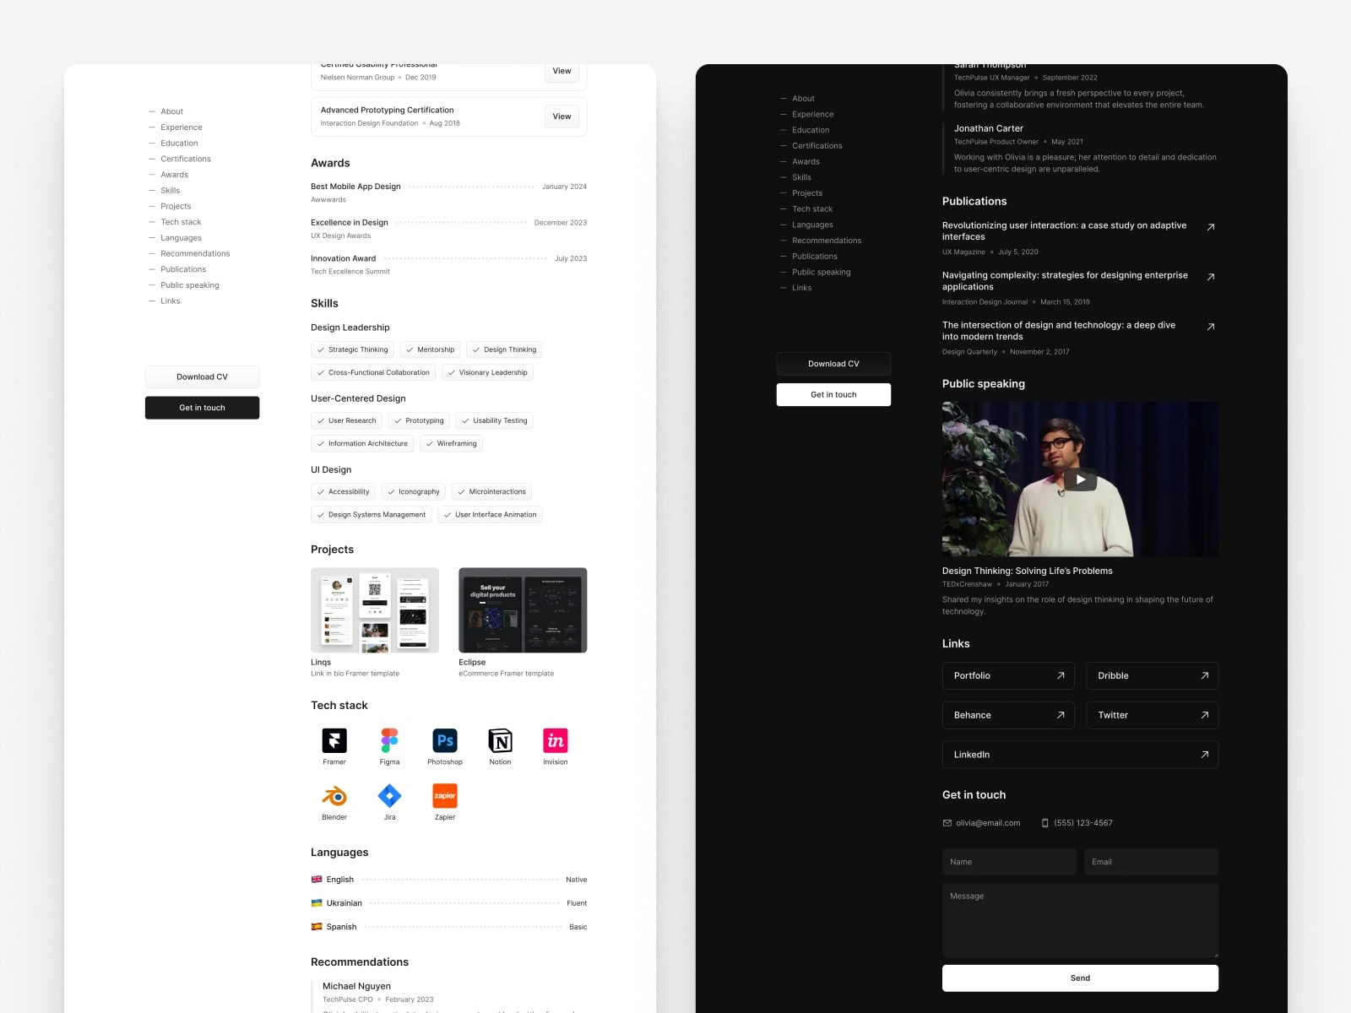The width and height of the screenshot is (1351, 1013).
Task: Click the Email input field
Action: click(1152, 862)
